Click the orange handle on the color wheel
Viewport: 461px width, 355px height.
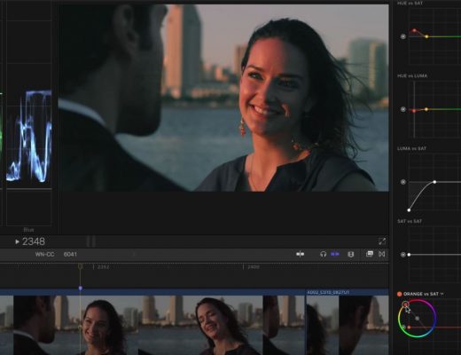click(x=405, y=304)
